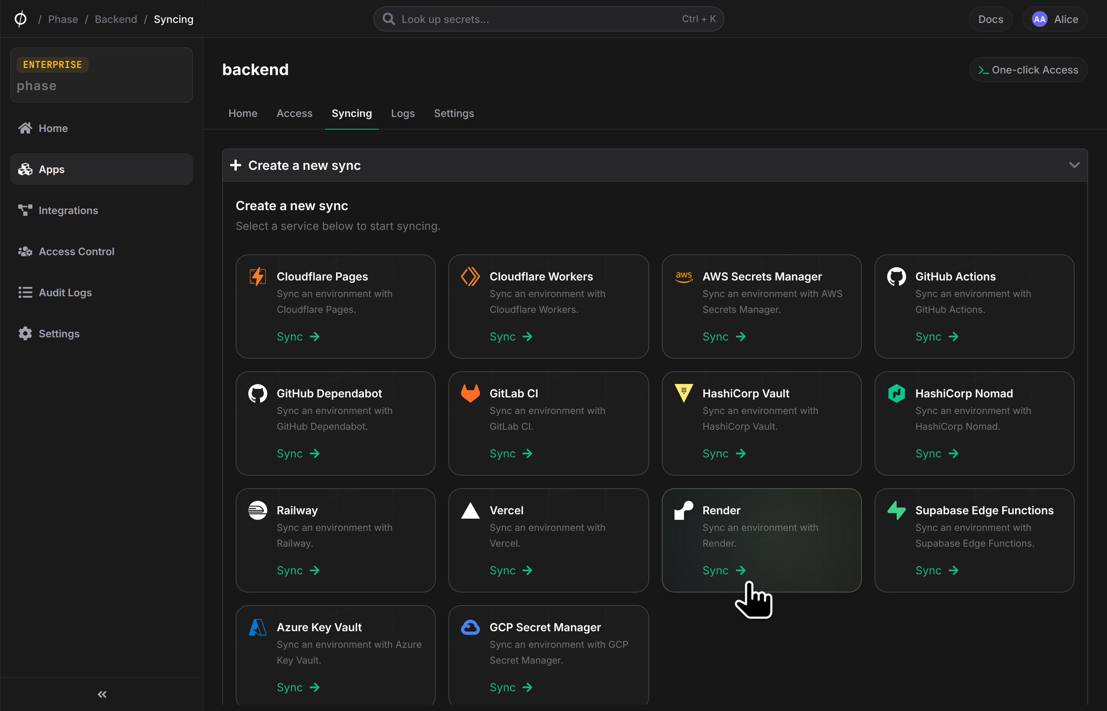Image resolution: width=1107 pixels, height=711 pixels.
Task: Open One-click Access button
Action: click(x=1028, y=70)
